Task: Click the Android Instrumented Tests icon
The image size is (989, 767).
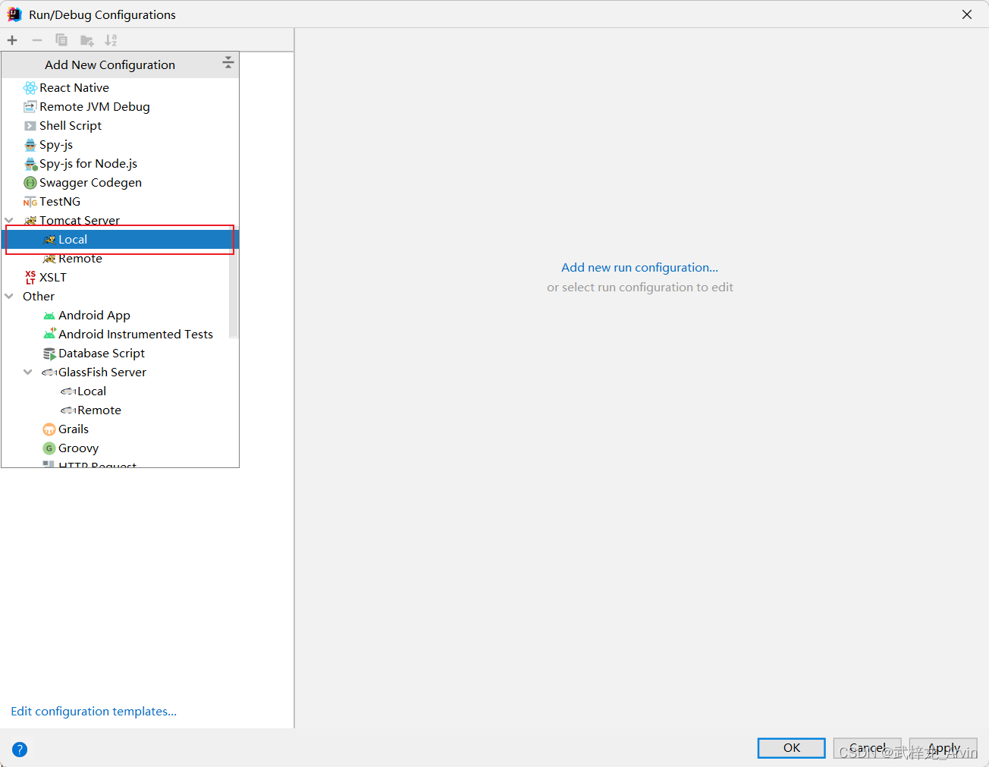Action: (49, 335)
